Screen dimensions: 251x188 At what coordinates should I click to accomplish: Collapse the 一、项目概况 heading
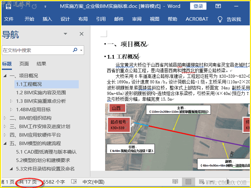pos(5,76)
